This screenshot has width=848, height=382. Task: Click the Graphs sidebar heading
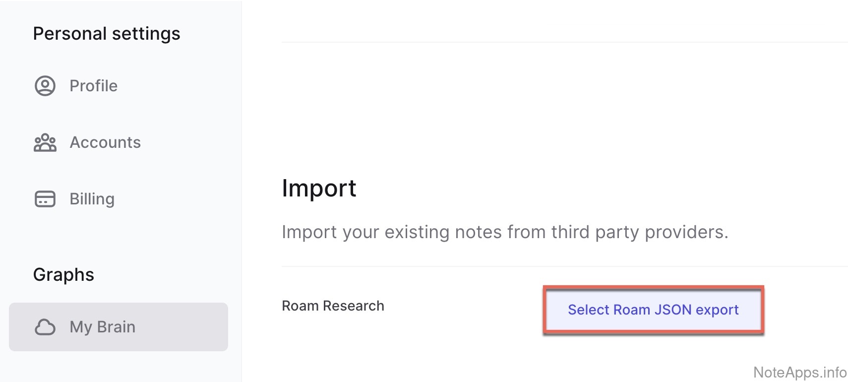[63, 274]
